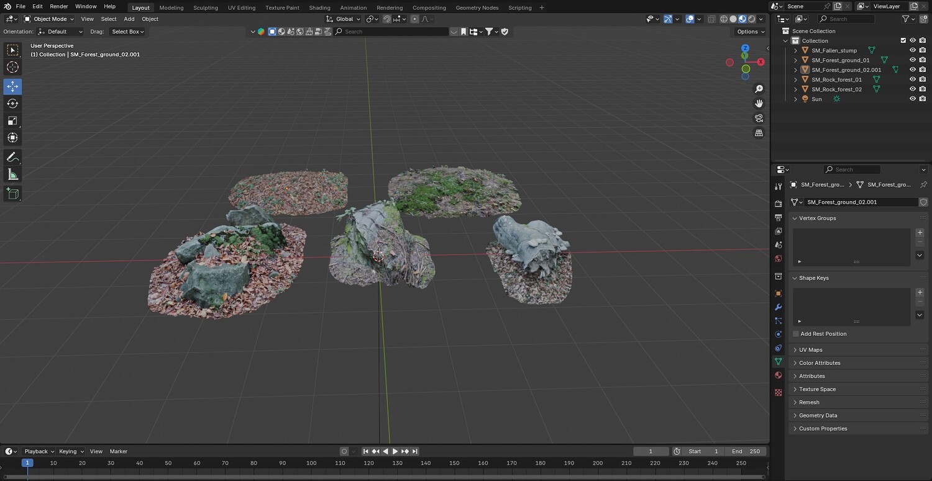932x481 pixels.
Task: Open the Tool properties tab
Action: pos(778,187)
